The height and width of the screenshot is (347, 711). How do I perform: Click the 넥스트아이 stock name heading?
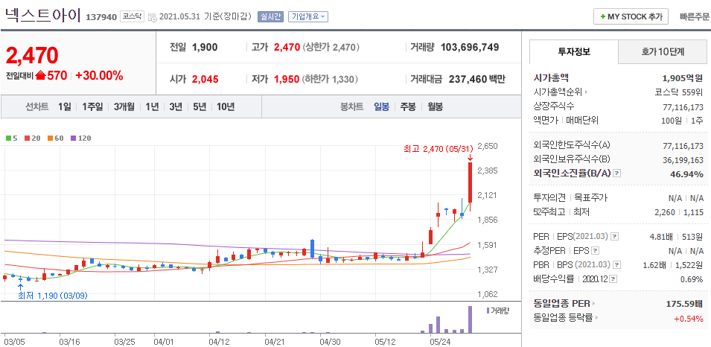42,15
